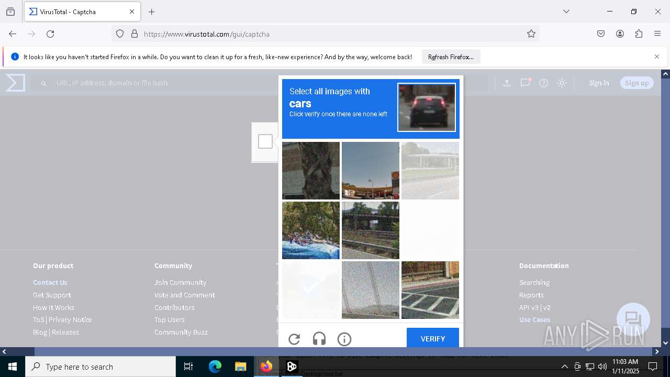
Task: Select the parking lot stripes captcha tile
Action: coord(430,290)
